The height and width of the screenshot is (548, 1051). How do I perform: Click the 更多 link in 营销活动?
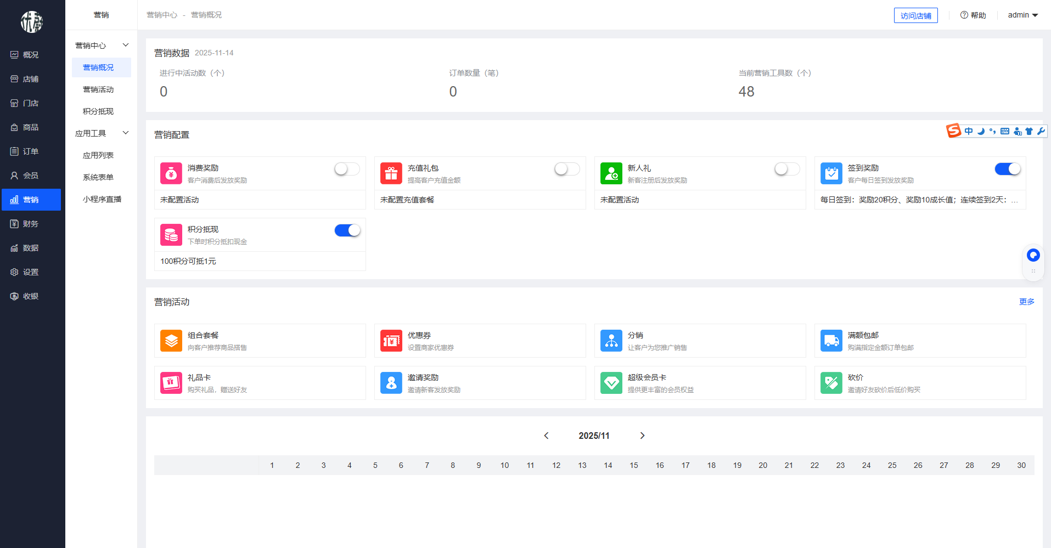pyautogui.click(x=1026, y=302)
